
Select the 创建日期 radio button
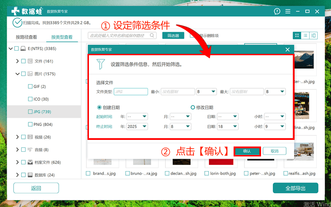pos(99,107)
